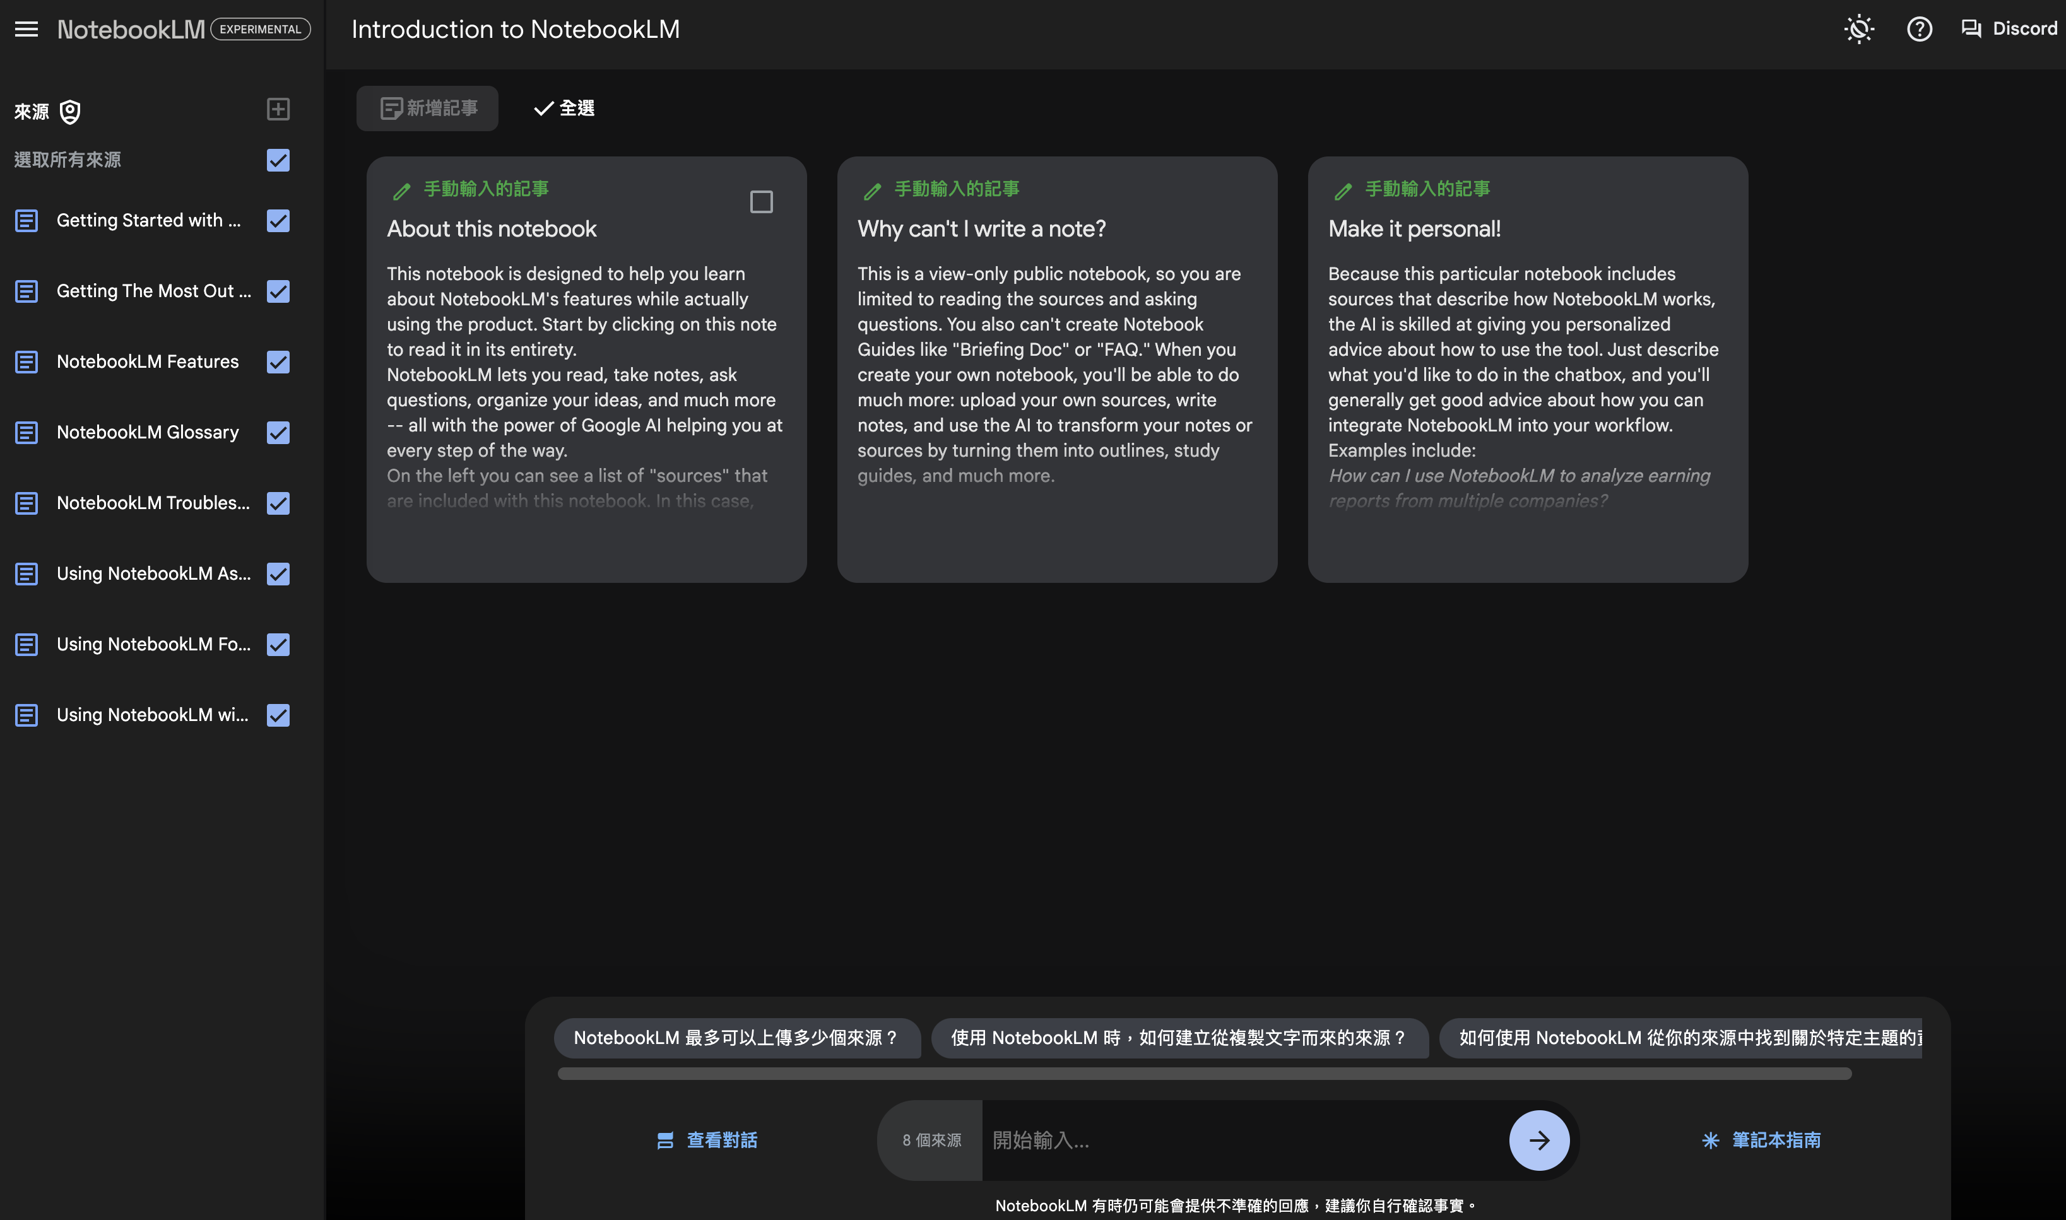Click the add source plus icon
The width and height of the screenshot is (2066, 1220).
click(x=278, y=109)
